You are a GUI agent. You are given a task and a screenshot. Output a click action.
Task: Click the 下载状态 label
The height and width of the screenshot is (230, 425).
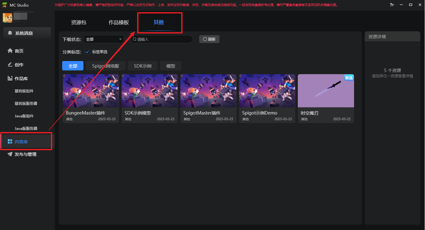[72, 39]
